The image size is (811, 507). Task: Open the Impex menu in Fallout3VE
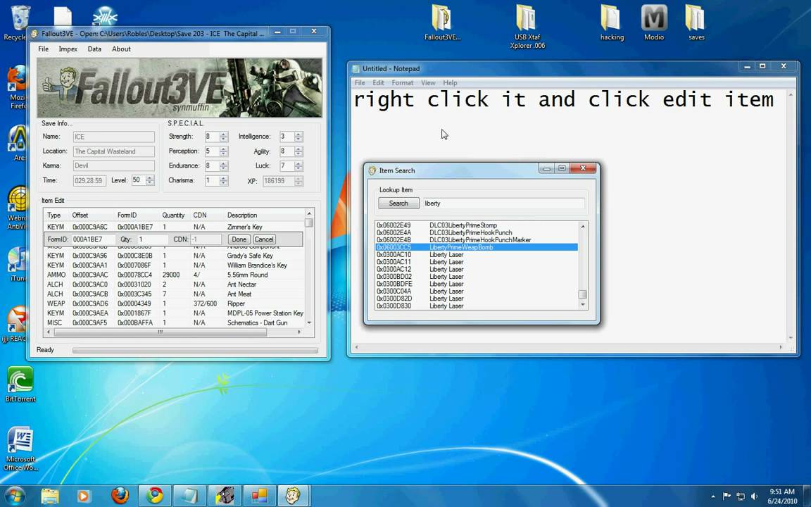coord(68,49)
